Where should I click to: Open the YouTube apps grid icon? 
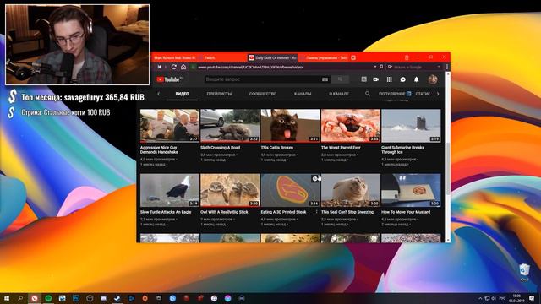(389, 79)
